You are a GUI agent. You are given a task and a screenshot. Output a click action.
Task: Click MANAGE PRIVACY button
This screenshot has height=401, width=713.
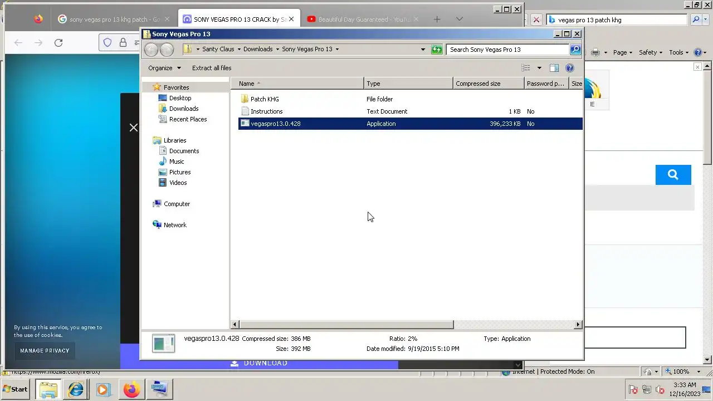point(45,351)
